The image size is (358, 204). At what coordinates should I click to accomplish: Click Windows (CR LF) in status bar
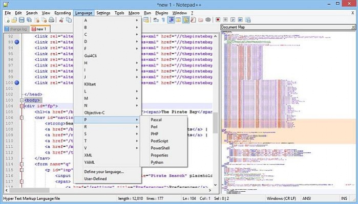point(281,198)
